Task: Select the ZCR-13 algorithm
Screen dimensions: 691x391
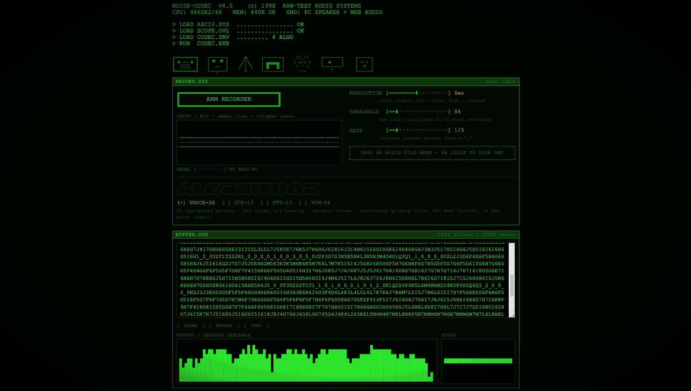Action: (238, 203)
